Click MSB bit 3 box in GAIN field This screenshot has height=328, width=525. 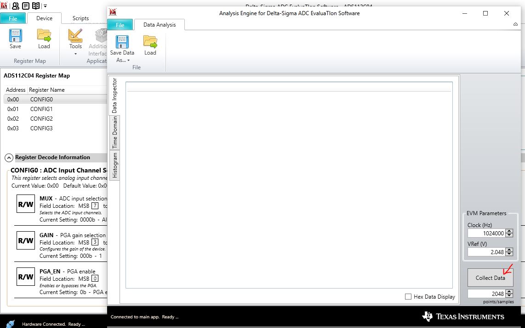pyautogui.click(x=95, y=242)
